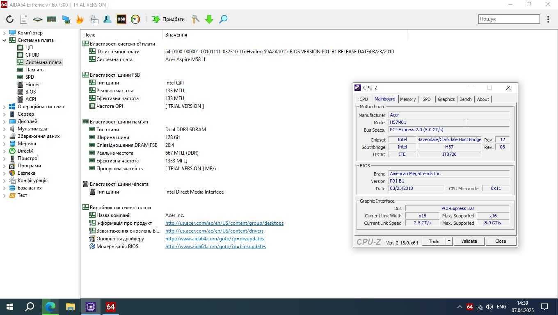Click the taskbar search magnifier icon
Image resolution: width=558 pixels, height=315 pixels.
coord(30,307)
